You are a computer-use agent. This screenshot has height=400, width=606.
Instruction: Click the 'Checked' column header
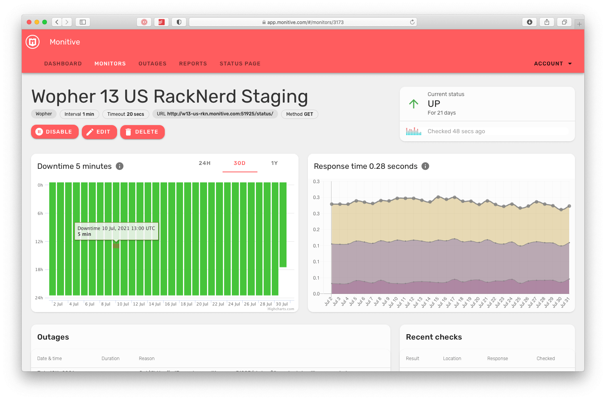point(546,359)
